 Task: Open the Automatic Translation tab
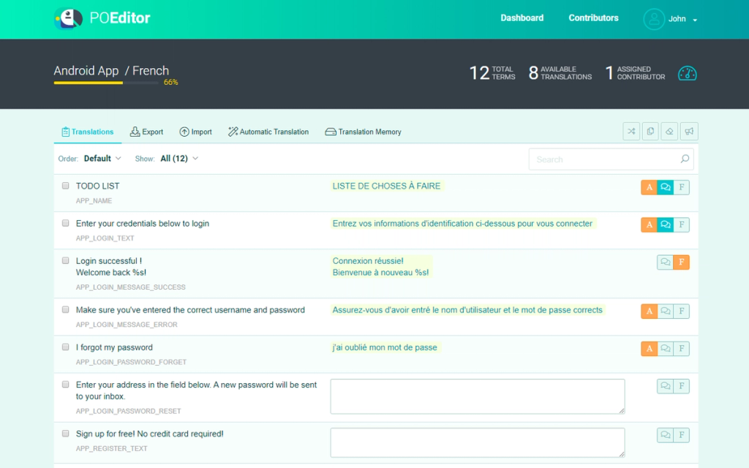pyautogui.click(x=270, y=132)
